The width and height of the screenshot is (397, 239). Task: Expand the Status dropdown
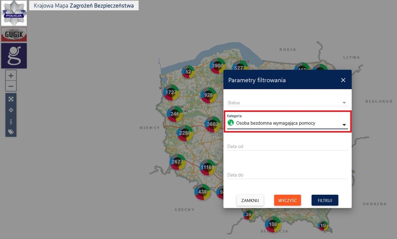pos(287,103)
